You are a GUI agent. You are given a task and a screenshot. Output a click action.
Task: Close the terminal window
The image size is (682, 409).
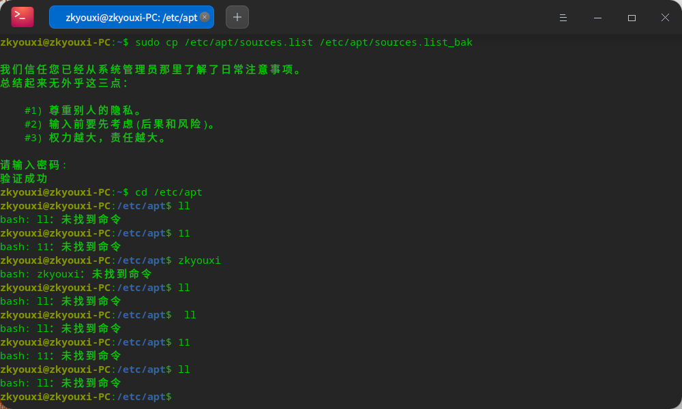pyautogui.click(x=665, y=18)
